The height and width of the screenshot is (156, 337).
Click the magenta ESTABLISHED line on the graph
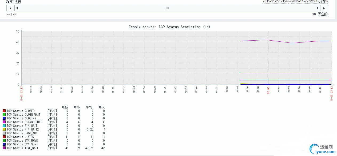click(286, 80)
